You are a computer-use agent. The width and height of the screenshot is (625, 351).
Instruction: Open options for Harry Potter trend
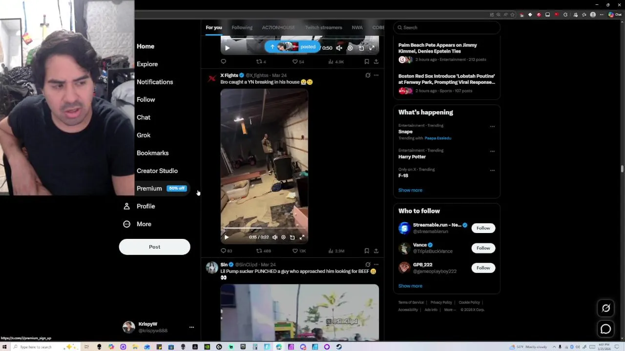(x=492, y=151)
